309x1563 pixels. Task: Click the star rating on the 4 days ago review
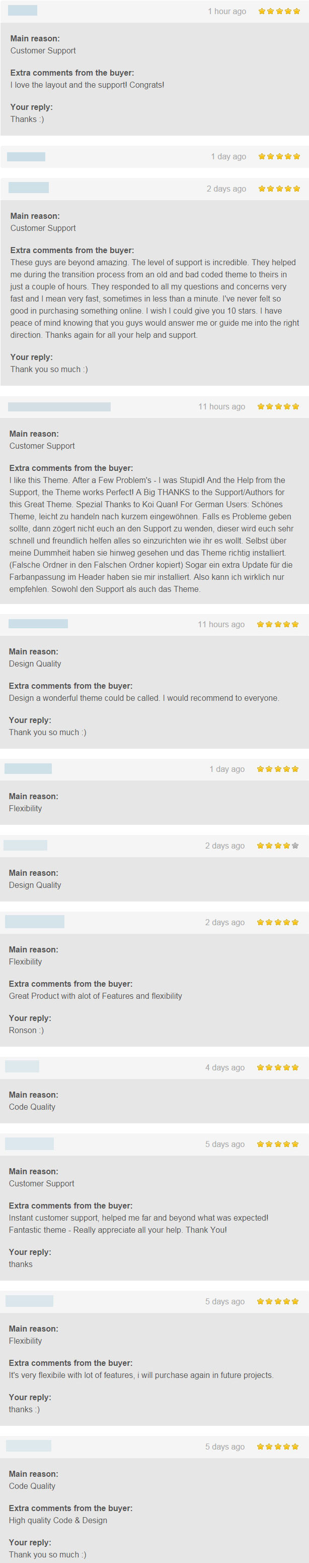click(277, 1067)
